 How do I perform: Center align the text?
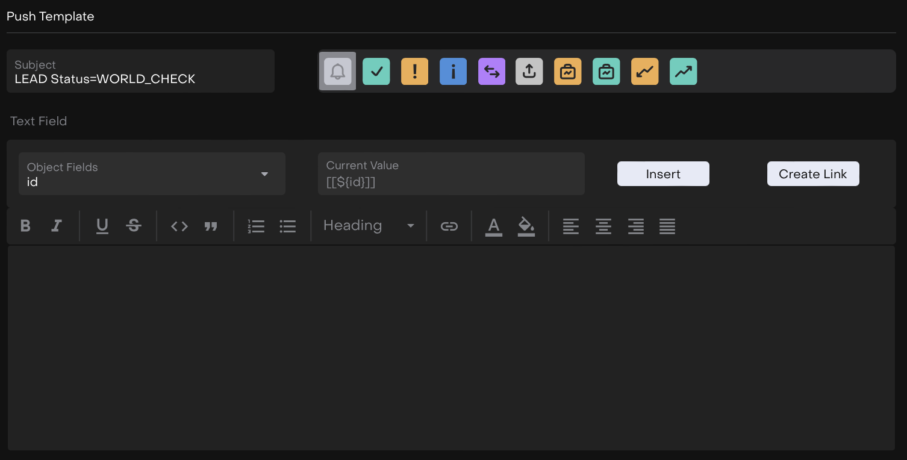(x=603, y=226)
